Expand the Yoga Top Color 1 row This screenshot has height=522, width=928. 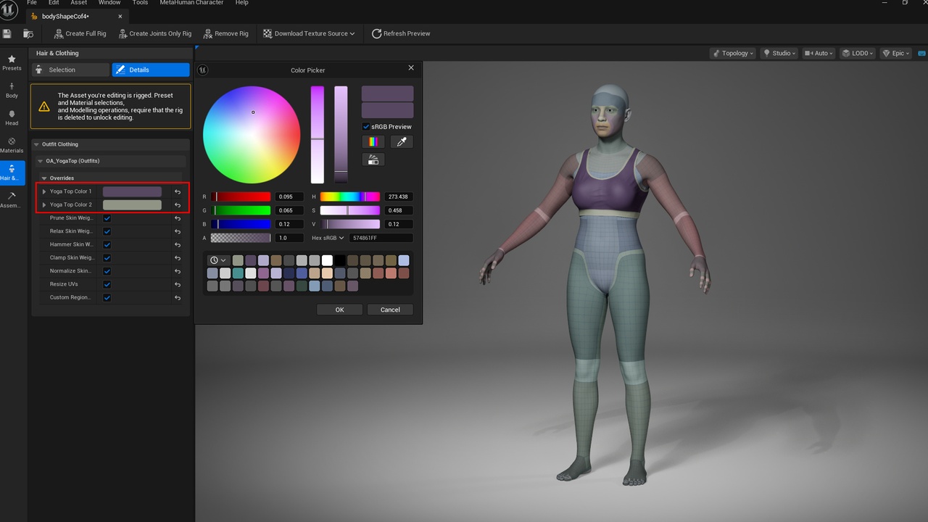tap(44, 192)
